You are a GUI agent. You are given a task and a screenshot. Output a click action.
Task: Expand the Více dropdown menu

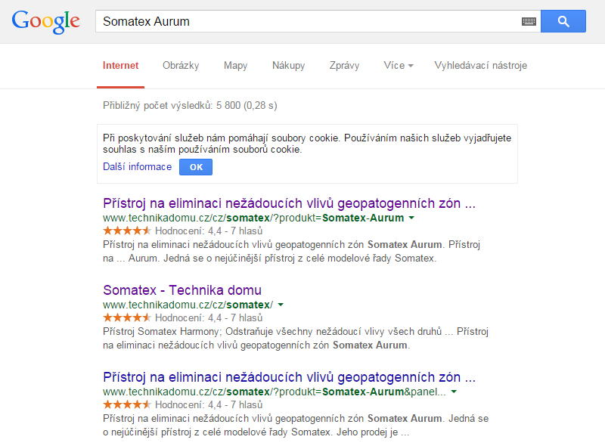click(x=399, y=66)
